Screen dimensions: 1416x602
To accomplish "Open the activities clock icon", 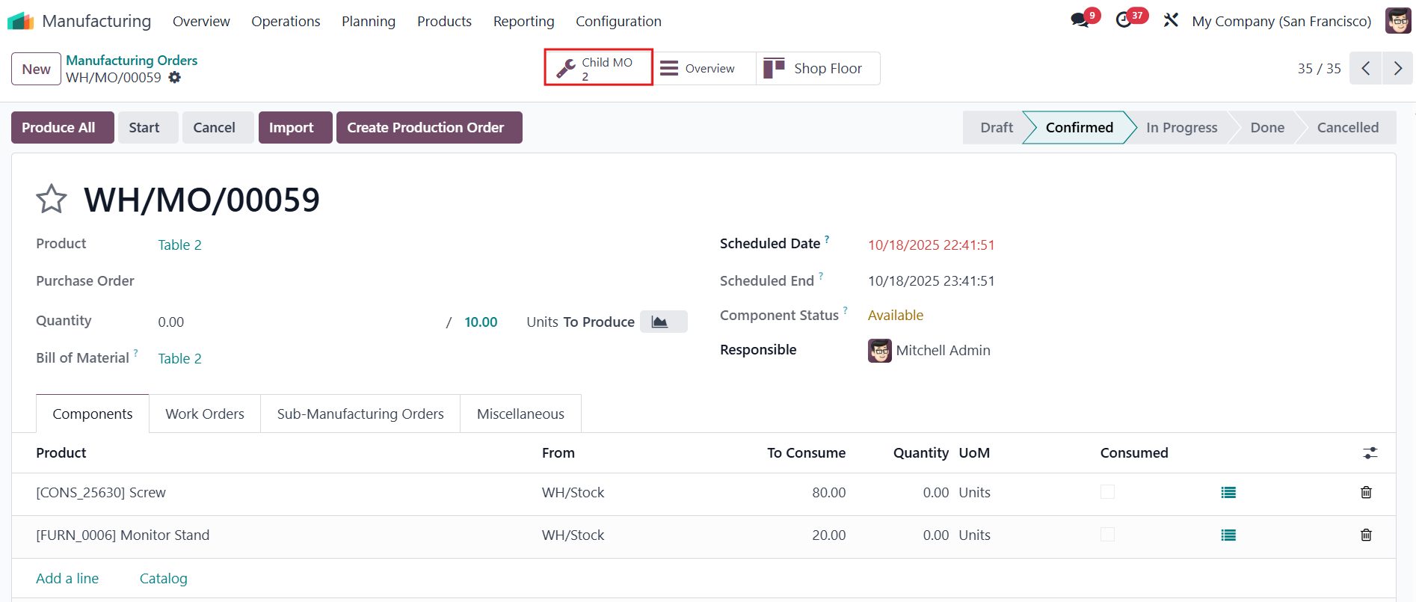I will coord(1124,21).
